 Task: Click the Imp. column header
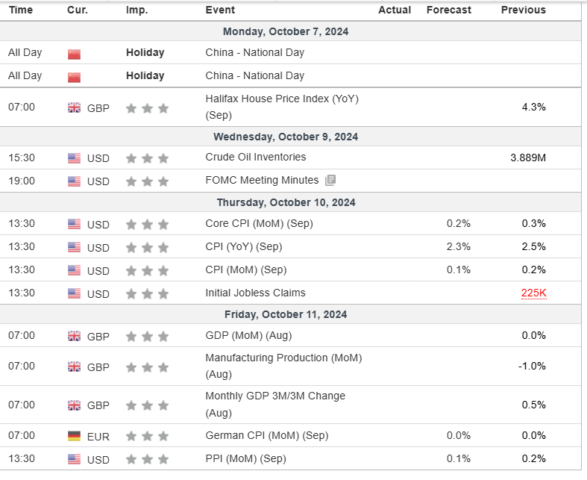coord(136,10)
